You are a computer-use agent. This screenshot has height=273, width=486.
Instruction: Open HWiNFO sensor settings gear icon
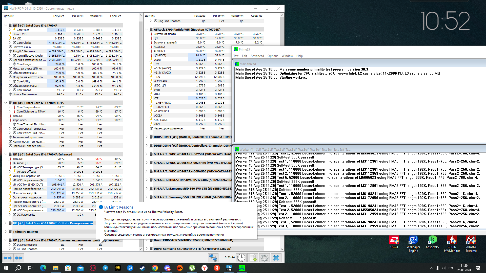click(264, 258)
